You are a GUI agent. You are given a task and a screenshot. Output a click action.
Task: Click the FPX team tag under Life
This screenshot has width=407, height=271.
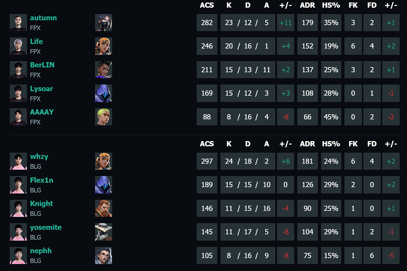[x=36, y=51]
